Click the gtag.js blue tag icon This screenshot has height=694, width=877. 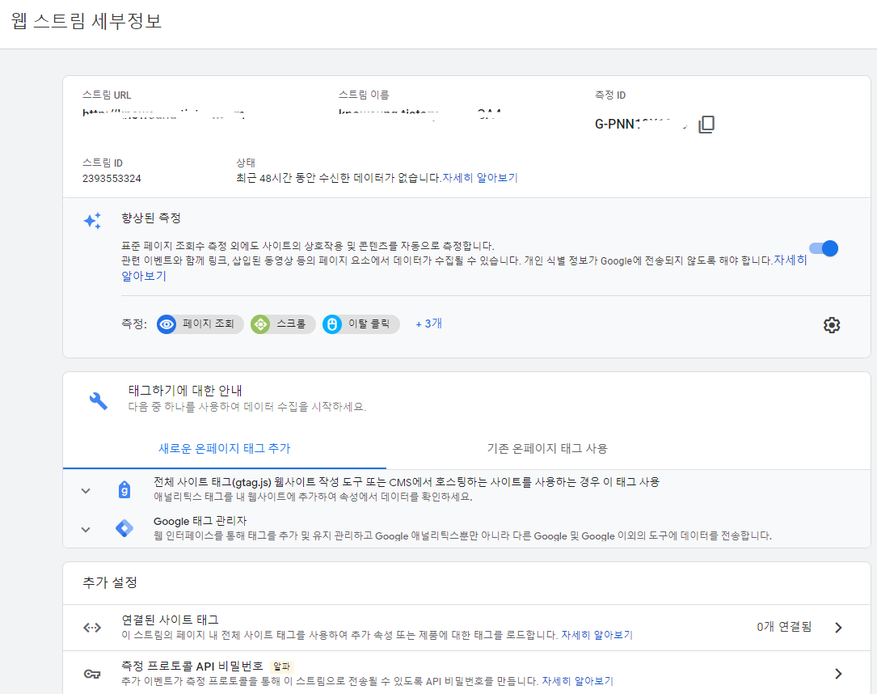click(124, 489)
